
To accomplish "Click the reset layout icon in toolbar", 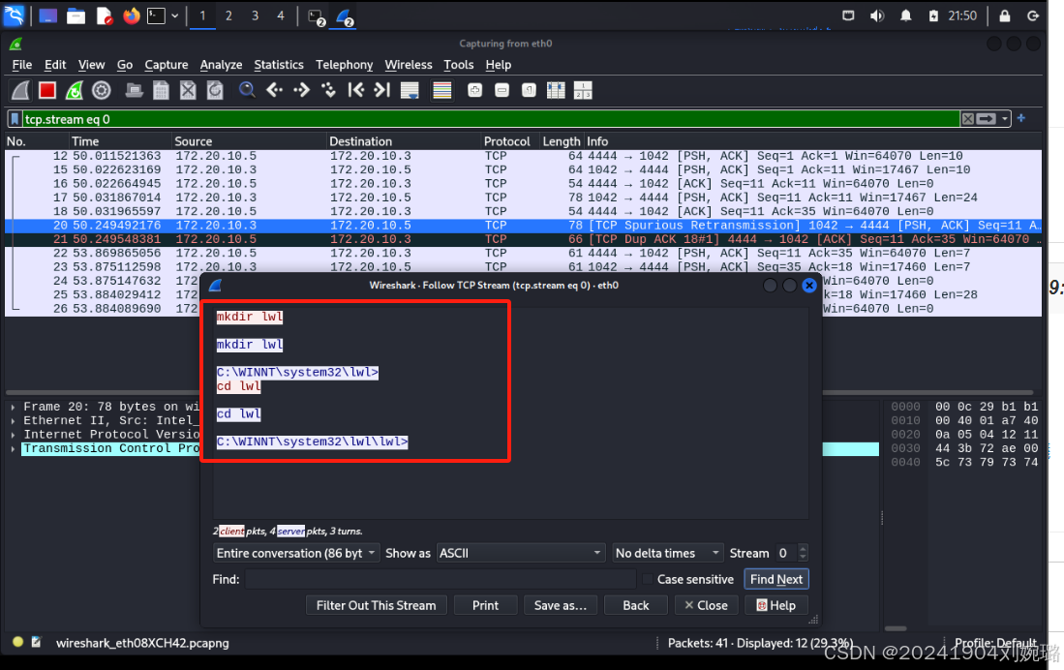I will point(583,90).
